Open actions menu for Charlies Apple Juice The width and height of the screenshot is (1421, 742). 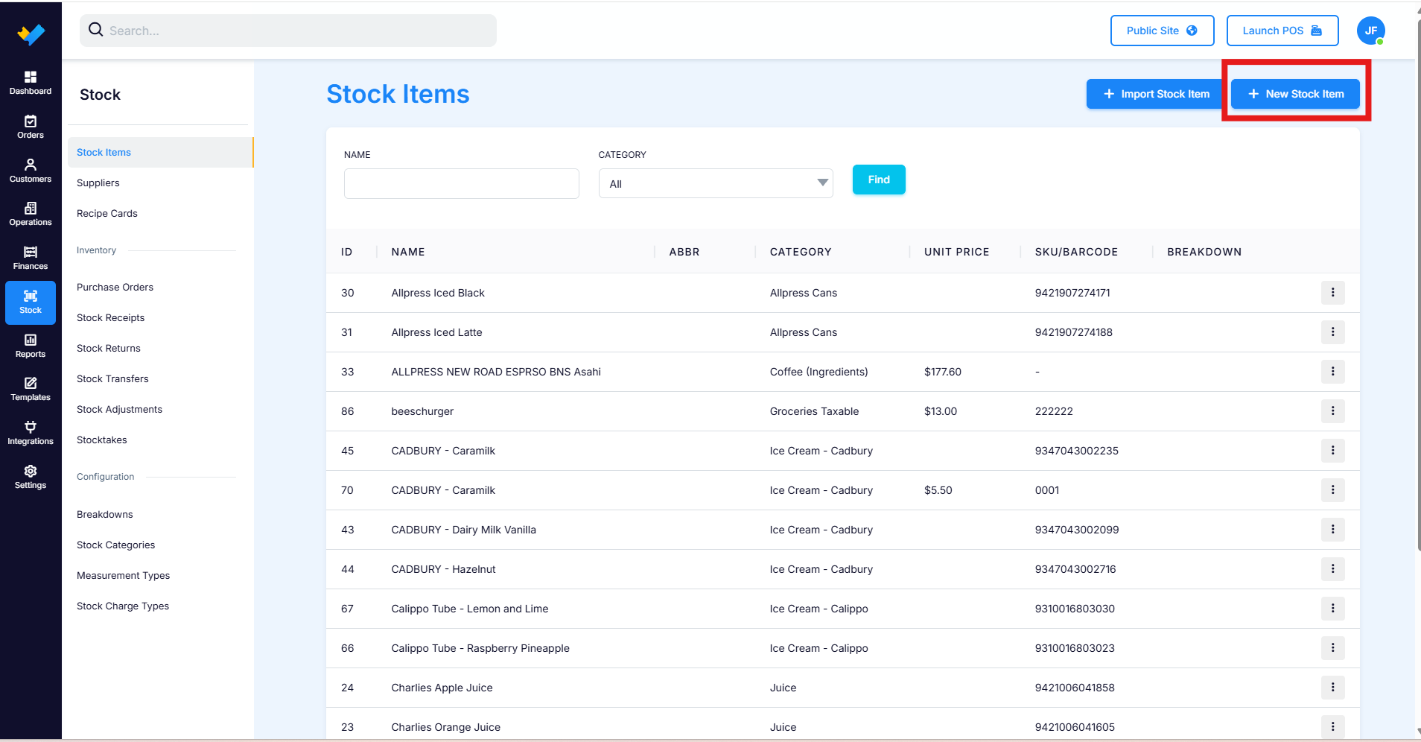tap(1332, 688)
